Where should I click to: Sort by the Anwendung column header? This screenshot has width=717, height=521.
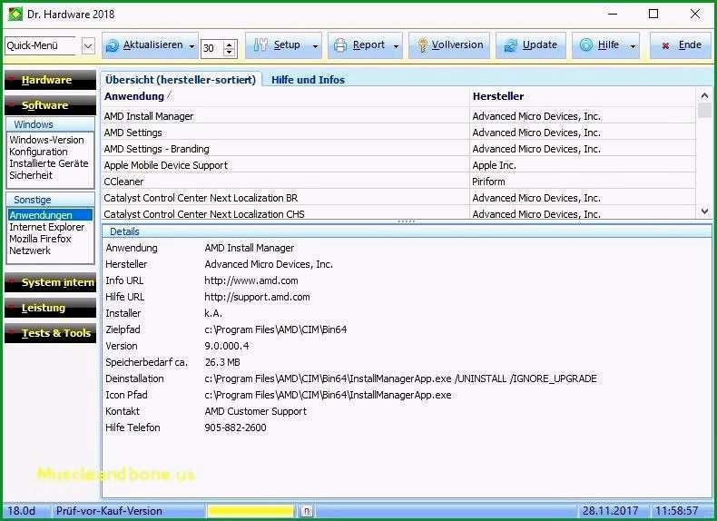point(285,96)
